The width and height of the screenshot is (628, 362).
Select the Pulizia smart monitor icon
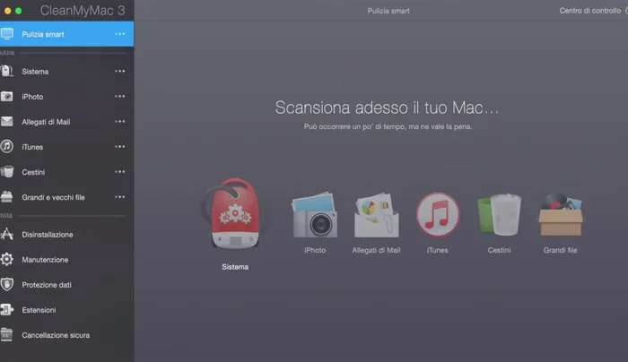click(x=7, y=34)
